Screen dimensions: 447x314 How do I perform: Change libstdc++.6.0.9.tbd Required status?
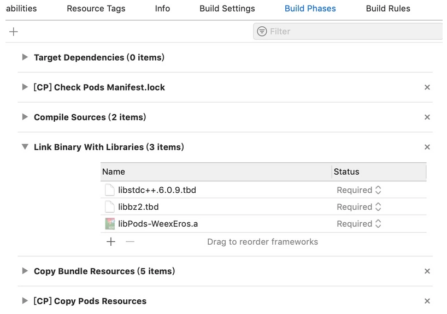tap(359, 190)
